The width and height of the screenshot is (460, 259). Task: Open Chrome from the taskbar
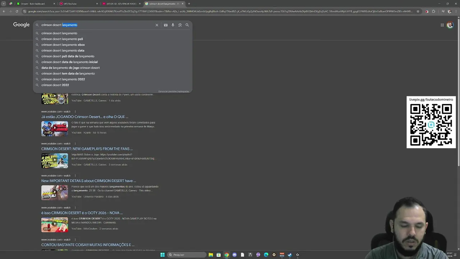[x=226, y=255]
